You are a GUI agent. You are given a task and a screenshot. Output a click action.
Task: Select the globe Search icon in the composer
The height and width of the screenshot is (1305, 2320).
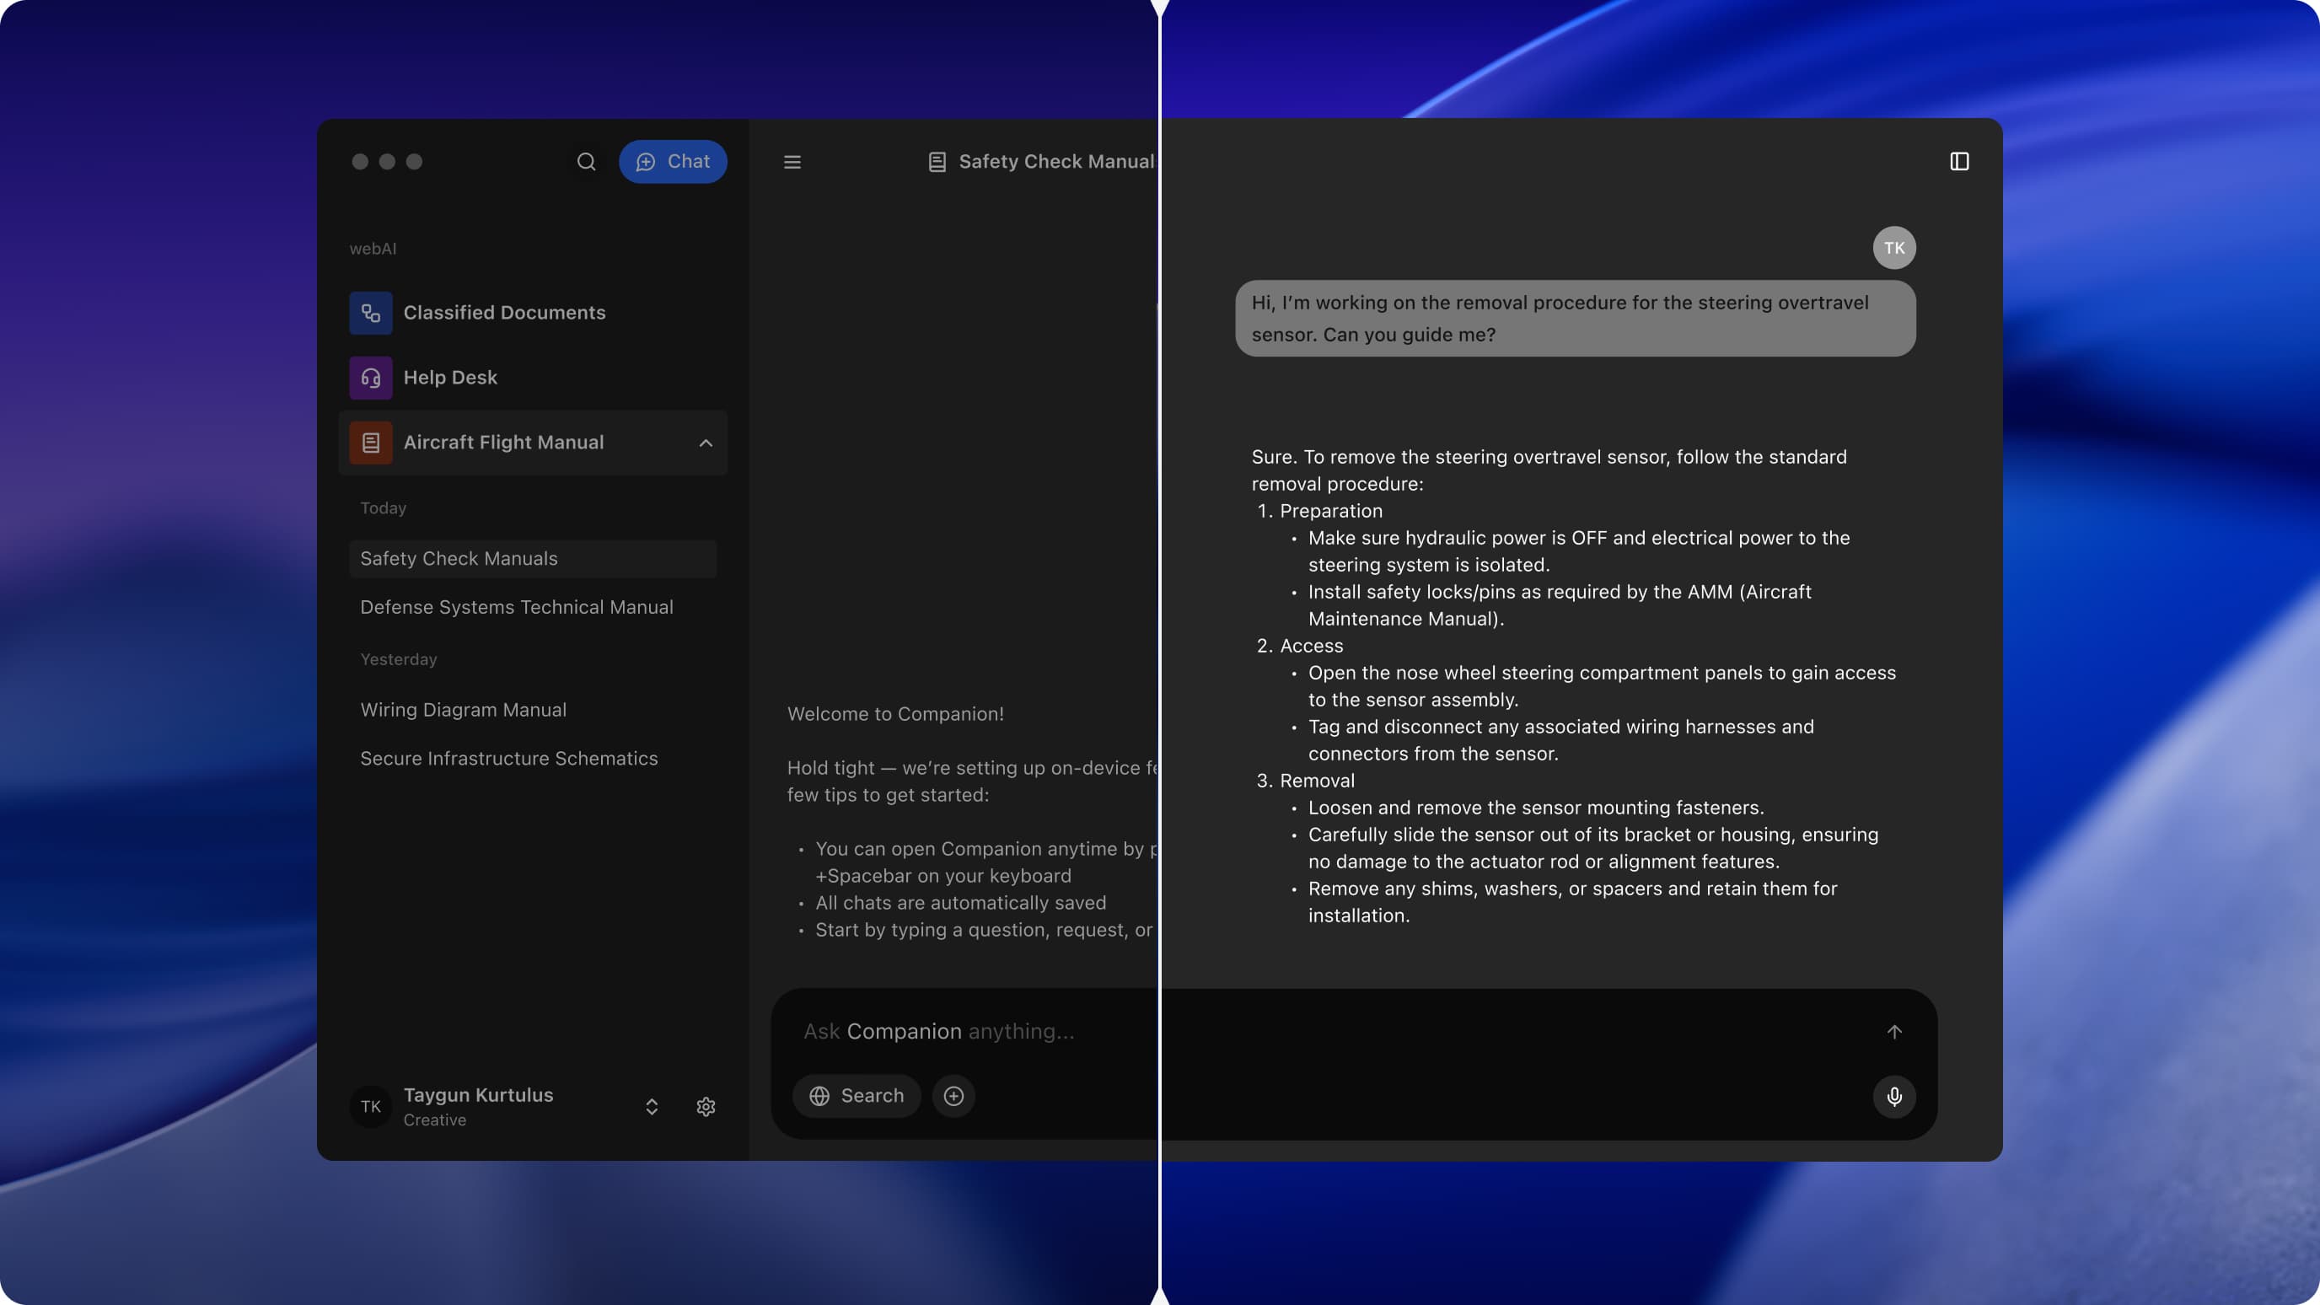820,1095
